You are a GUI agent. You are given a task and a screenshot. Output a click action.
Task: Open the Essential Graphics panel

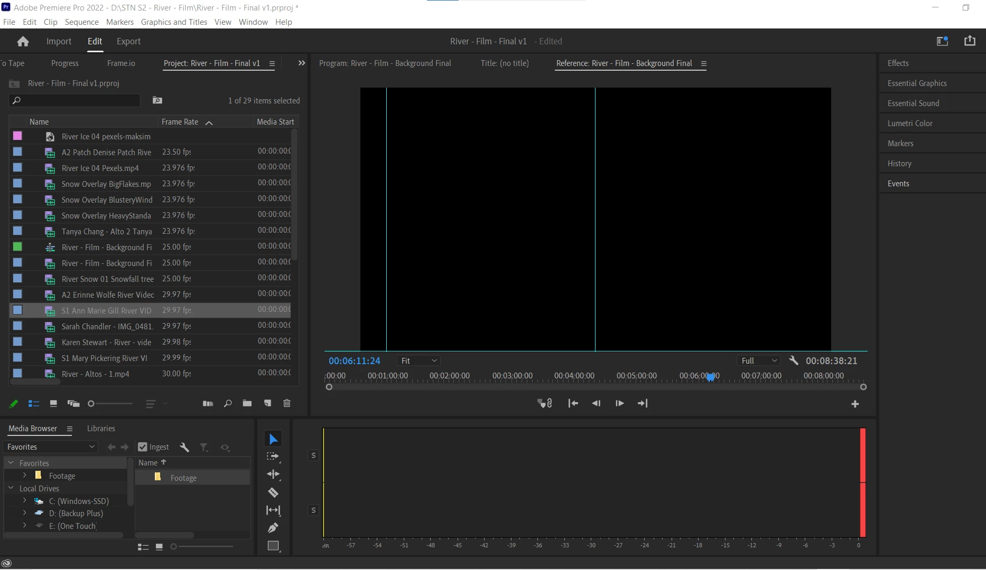pos(917,83)
